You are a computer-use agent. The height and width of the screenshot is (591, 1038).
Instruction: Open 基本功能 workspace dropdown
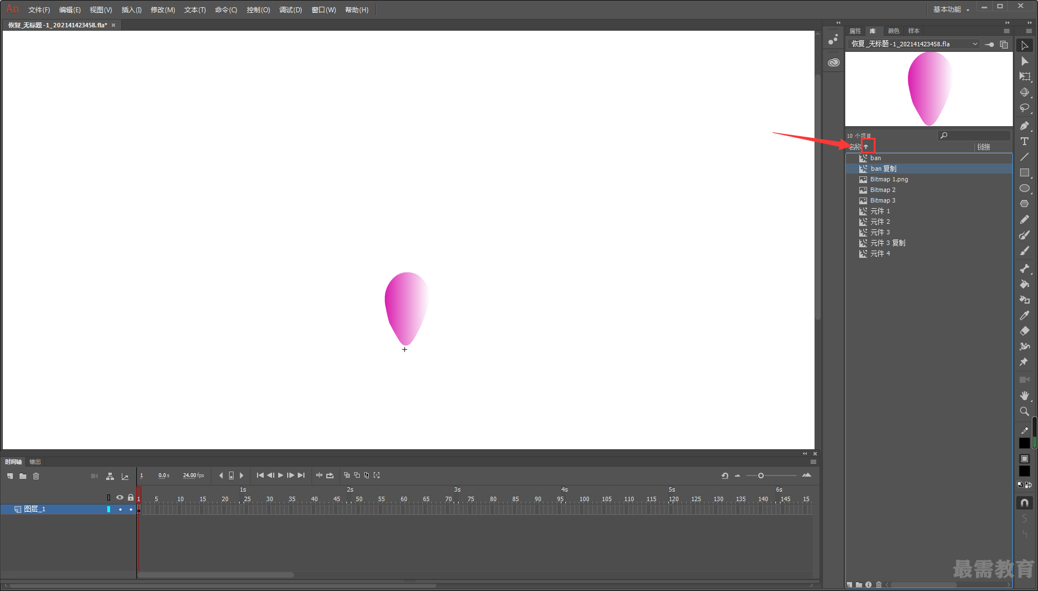(x=951, y=9)
